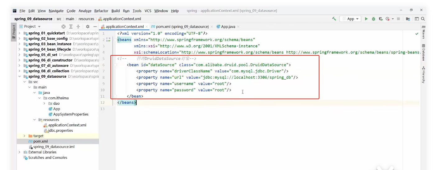Open the File menu
Screen dimensions: 435x170
tap(22, 11)
